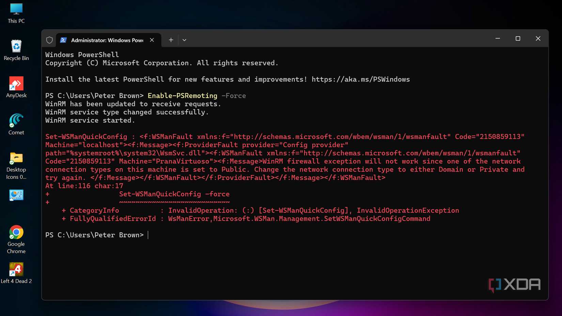This screenshot has width=562, height=316.
Task: Click the "At line:116 char:17" error text
Action: click(x=84, y=186)
